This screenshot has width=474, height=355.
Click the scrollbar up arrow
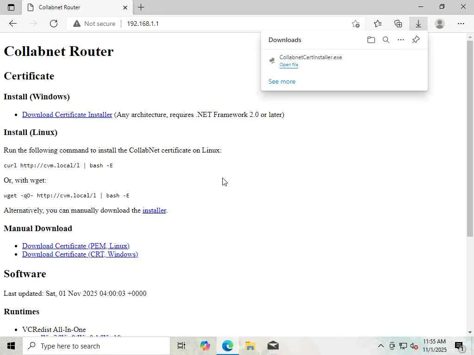coord(470,37)
